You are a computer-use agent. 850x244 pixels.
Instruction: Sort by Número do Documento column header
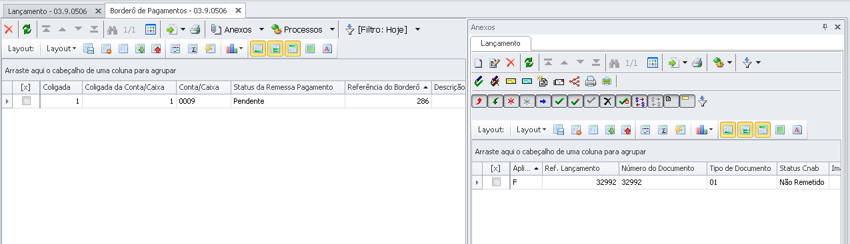(663, 168)
